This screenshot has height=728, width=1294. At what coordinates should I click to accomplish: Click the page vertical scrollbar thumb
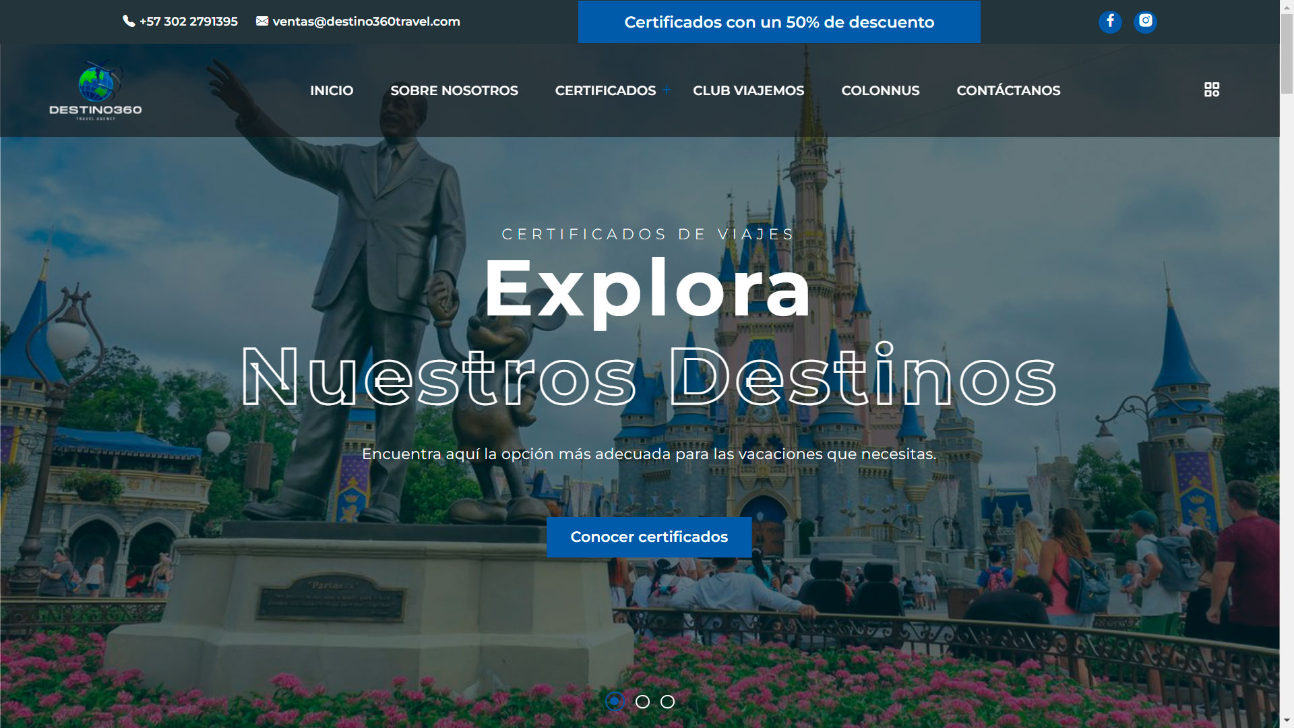(x=1287, y=53)
